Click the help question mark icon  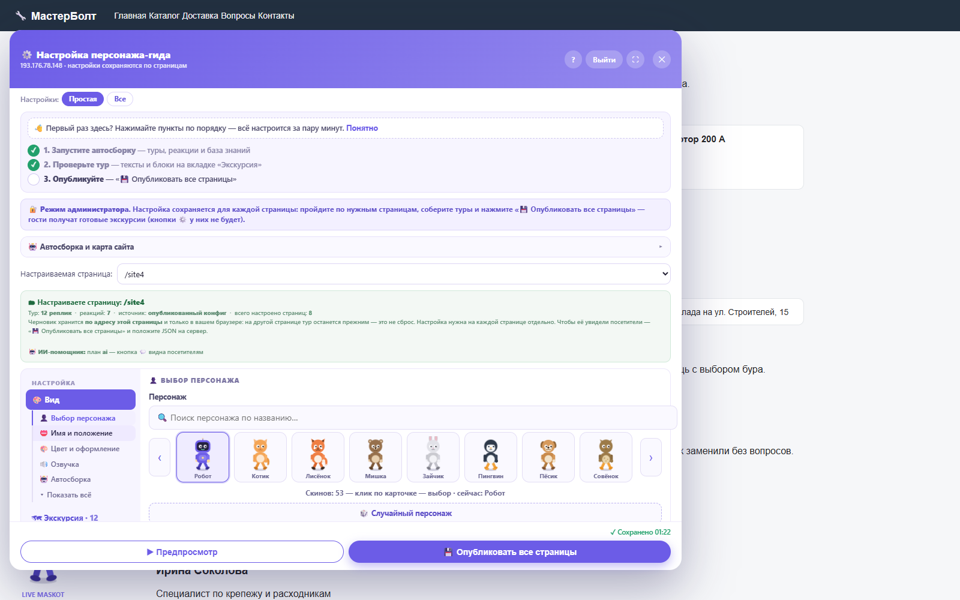tap(573, 59)
